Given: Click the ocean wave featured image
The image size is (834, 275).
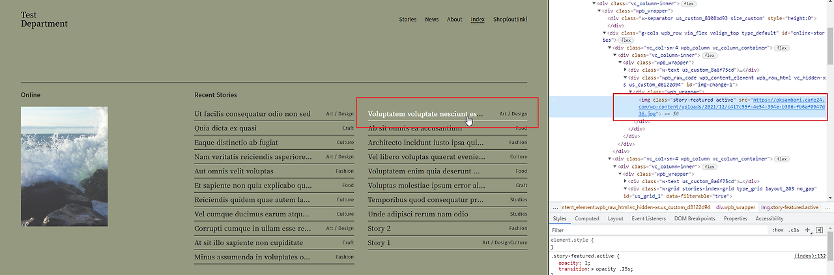Looking at the screenshot, I should tap(64, 167).
